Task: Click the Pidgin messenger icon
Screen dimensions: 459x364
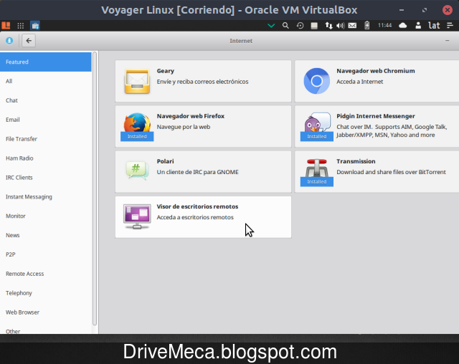Action: pyautogui.click(x=317, y=123)
